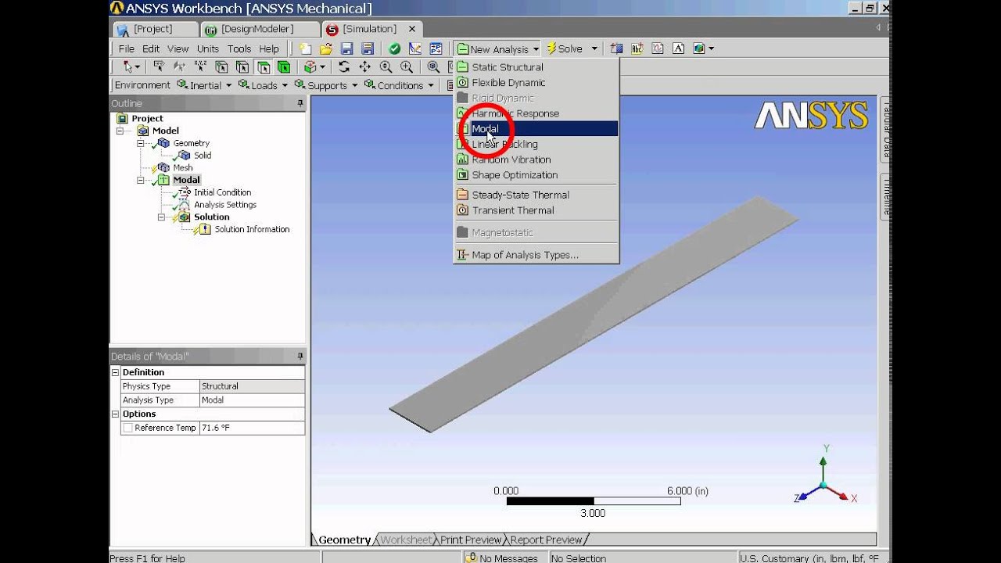Choose Shape Optimization analysis type
The image size is (1001, 563).
(x=536, y=175)
